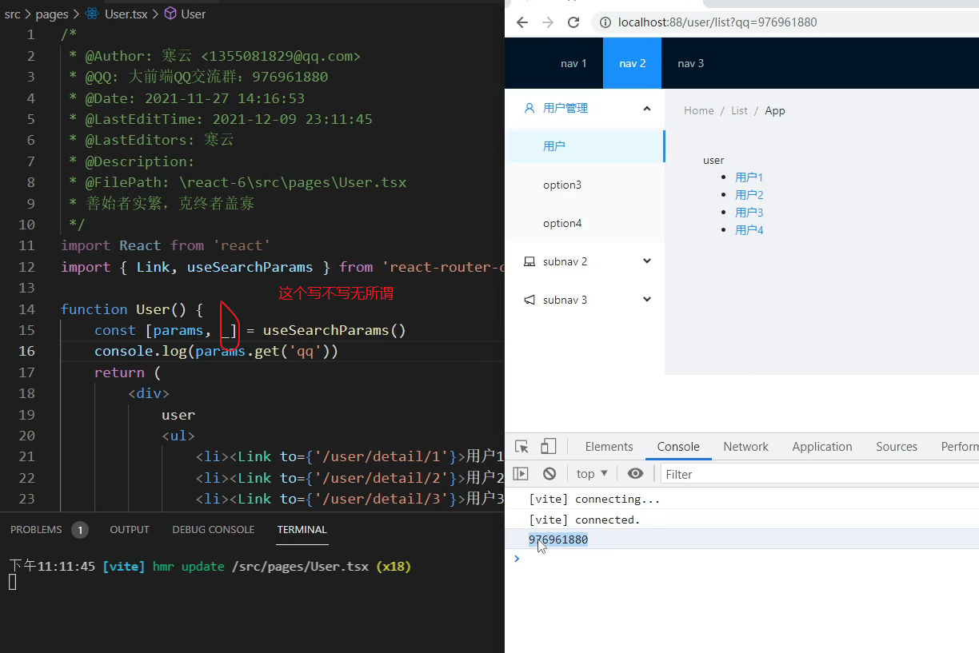Reload the page in the browser
This screenshot has width=979, height=653.
573,22
